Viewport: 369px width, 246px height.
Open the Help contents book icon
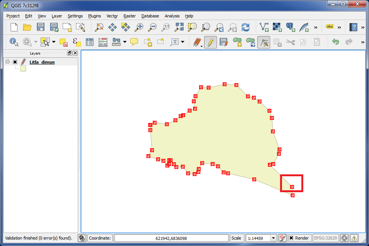pyautogui.click(x=353, y=27)
